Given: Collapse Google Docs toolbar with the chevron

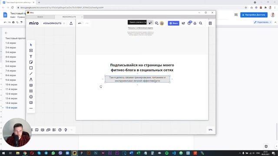Looking at the screenshot, I should pos(275,22).
